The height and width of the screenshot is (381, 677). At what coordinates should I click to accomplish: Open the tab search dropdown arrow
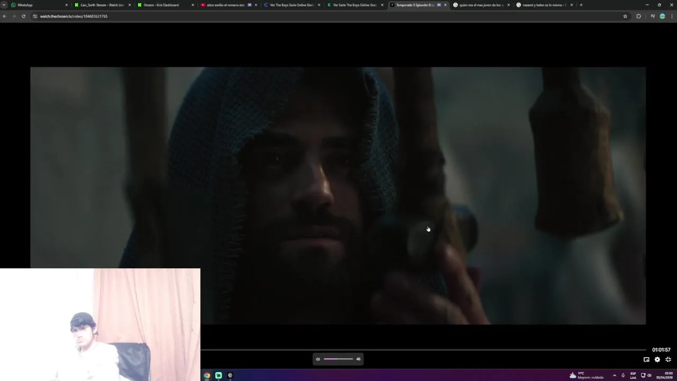click(x=4, y=5)
